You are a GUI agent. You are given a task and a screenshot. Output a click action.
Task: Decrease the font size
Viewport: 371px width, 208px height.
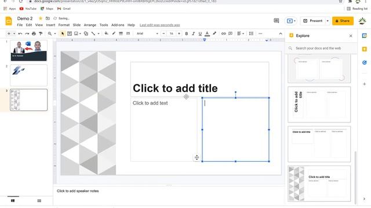click(x=163, y=34)
